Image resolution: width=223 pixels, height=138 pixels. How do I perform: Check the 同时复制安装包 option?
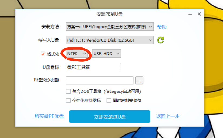tap(109, 101)
